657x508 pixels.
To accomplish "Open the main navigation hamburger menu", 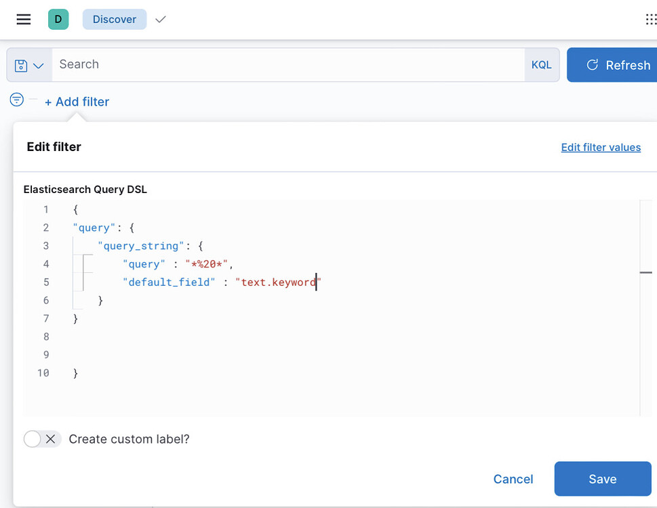I will point(23,19).
